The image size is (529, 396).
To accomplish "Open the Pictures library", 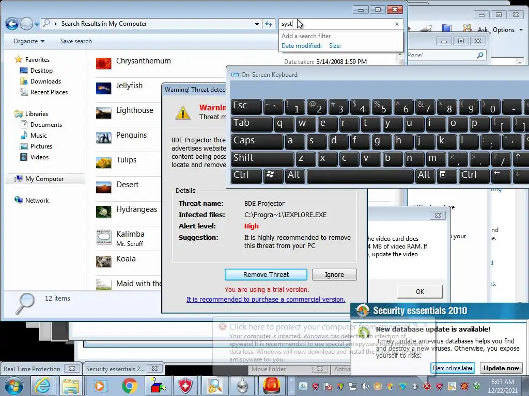I will [41, 146].
